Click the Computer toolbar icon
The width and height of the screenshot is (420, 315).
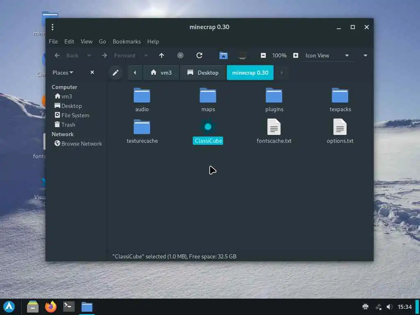click(242, 55)
